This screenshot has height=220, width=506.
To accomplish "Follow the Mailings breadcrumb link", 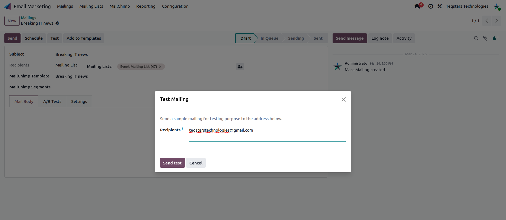I will click(28, 18).
